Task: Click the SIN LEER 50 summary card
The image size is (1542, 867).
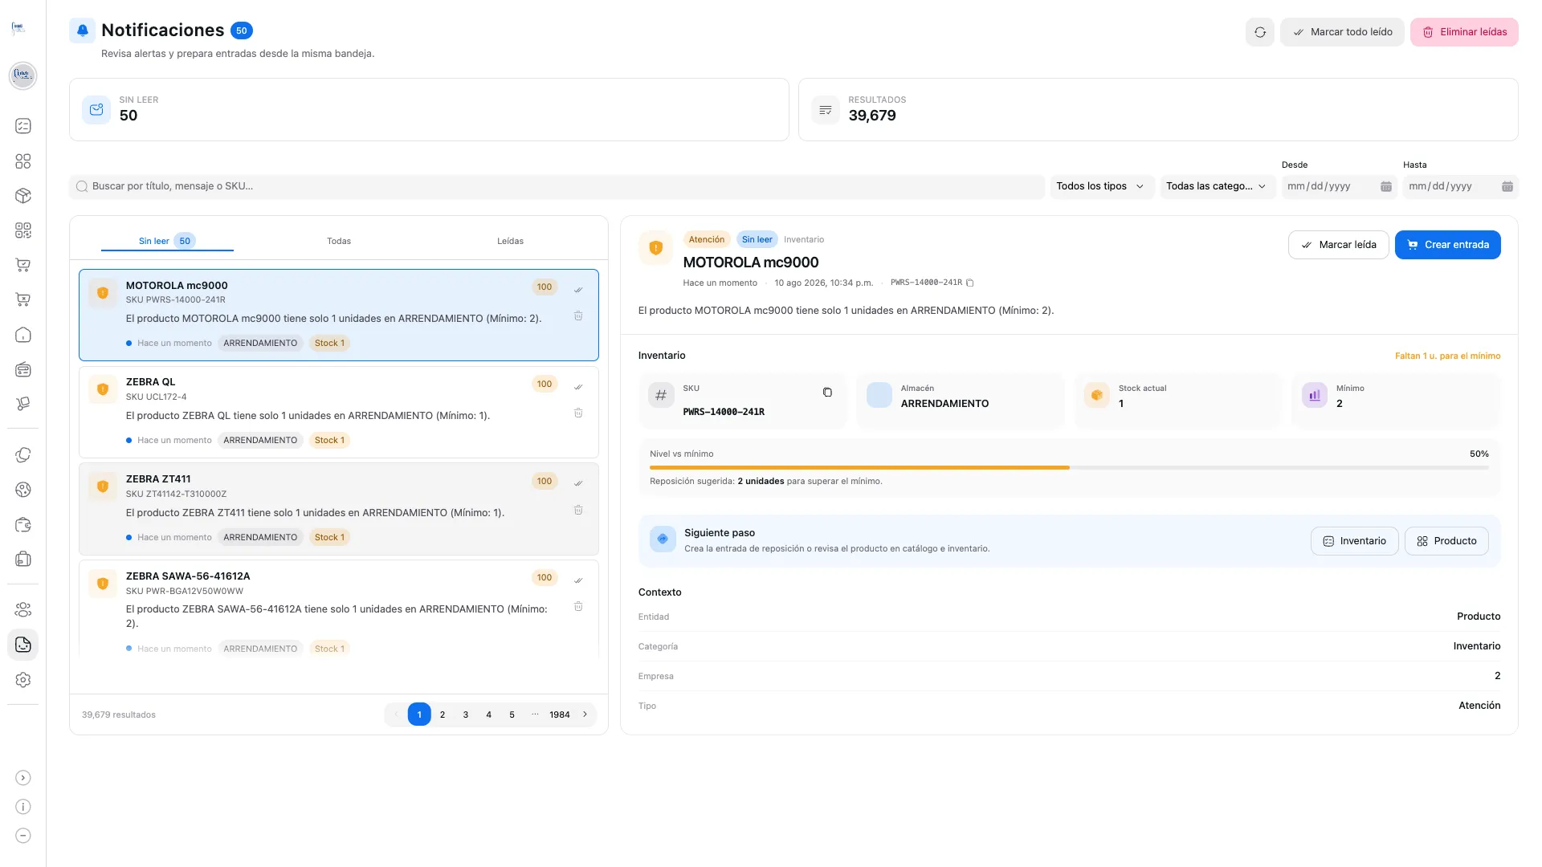Action: click(429, 110)
